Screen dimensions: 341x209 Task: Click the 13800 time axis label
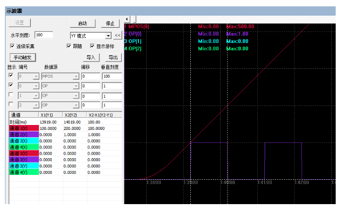point(154,182)
